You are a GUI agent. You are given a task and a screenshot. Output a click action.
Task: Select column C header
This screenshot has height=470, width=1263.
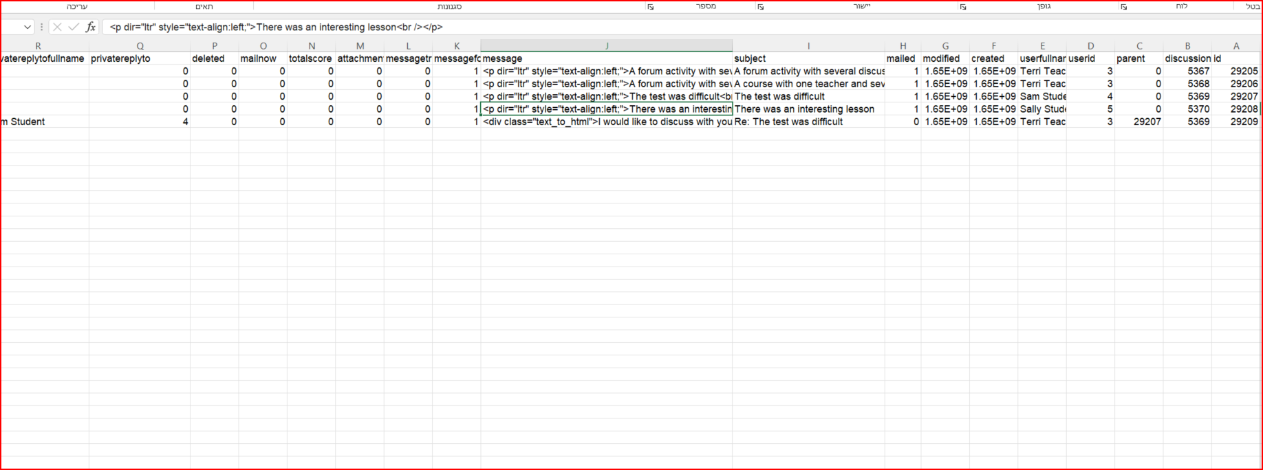pyautogui.click(x=1139, y=46)
